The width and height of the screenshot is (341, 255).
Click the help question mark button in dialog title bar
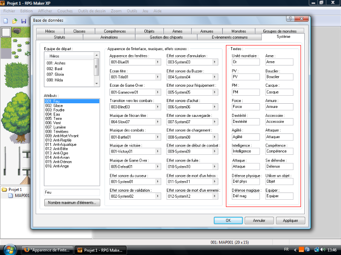point(290,20)
